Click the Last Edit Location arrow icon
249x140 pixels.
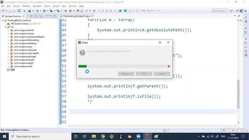(x=144, y=11)
